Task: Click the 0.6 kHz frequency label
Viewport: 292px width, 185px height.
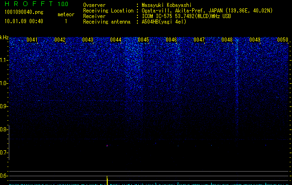Action: pos(4,176)
